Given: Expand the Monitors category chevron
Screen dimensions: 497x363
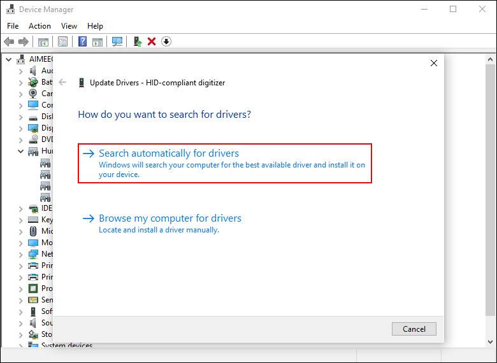Looking at the screenshot, I should [x=20, y=243].
